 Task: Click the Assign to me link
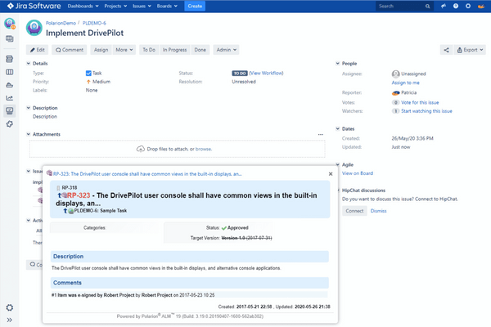pos(406,83)
